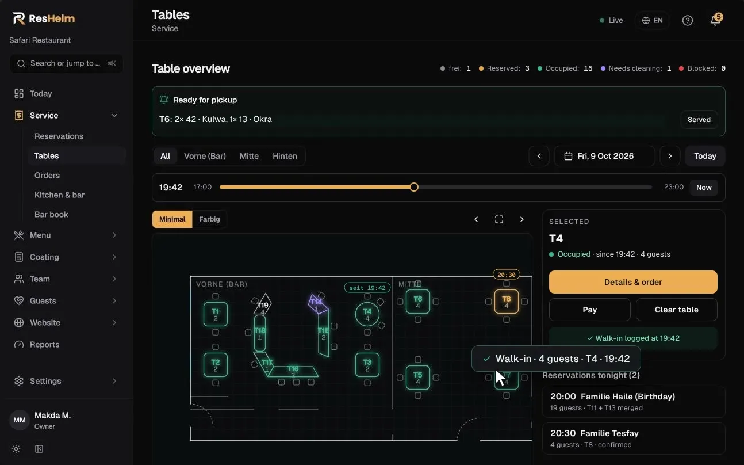Mark T6 pickup as Served
This screenshot has height=465, width=744.
click(x=699, y=120)
